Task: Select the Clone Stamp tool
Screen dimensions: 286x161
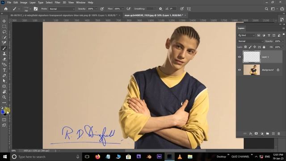Action: coord(4,54)
